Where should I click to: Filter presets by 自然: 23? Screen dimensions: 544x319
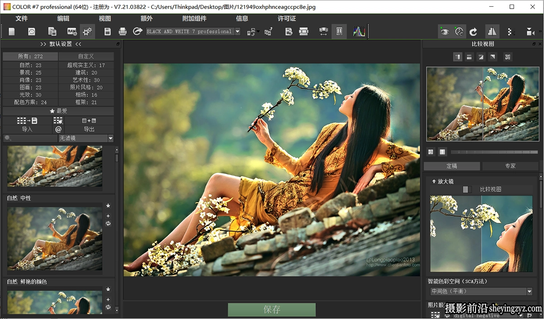[x=30, y=65]
